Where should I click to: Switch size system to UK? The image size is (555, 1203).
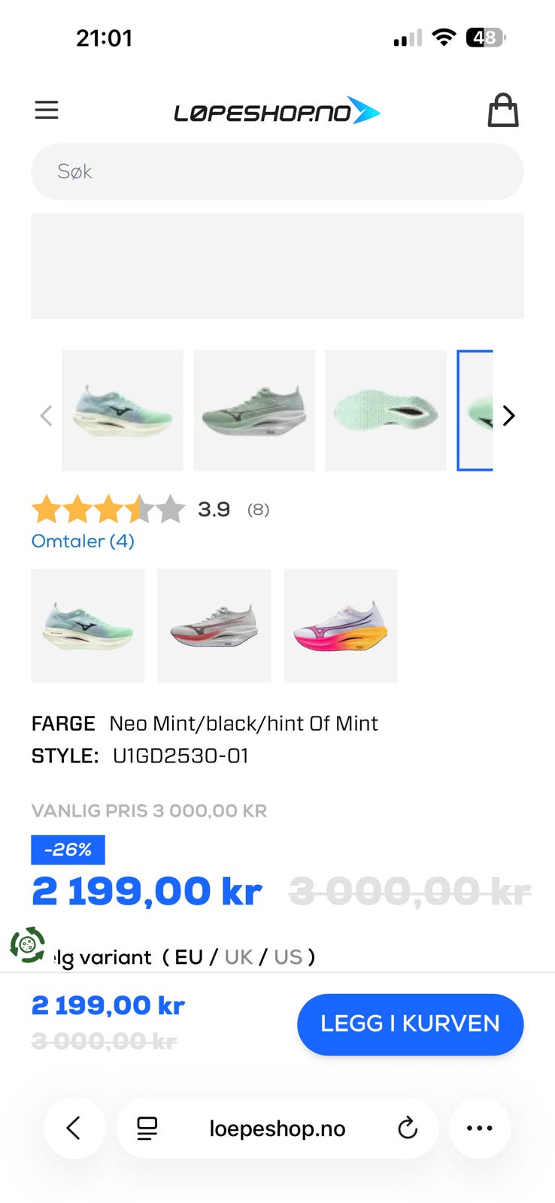click(x=238, y=957)
